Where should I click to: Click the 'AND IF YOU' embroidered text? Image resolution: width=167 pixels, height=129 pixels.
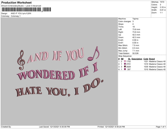click(56, 55)
